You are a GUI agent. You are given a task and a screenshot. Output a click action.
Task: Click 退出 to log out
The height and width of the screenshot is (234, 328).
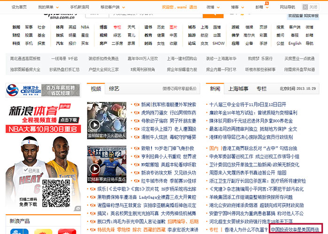(x=193, y=7)
